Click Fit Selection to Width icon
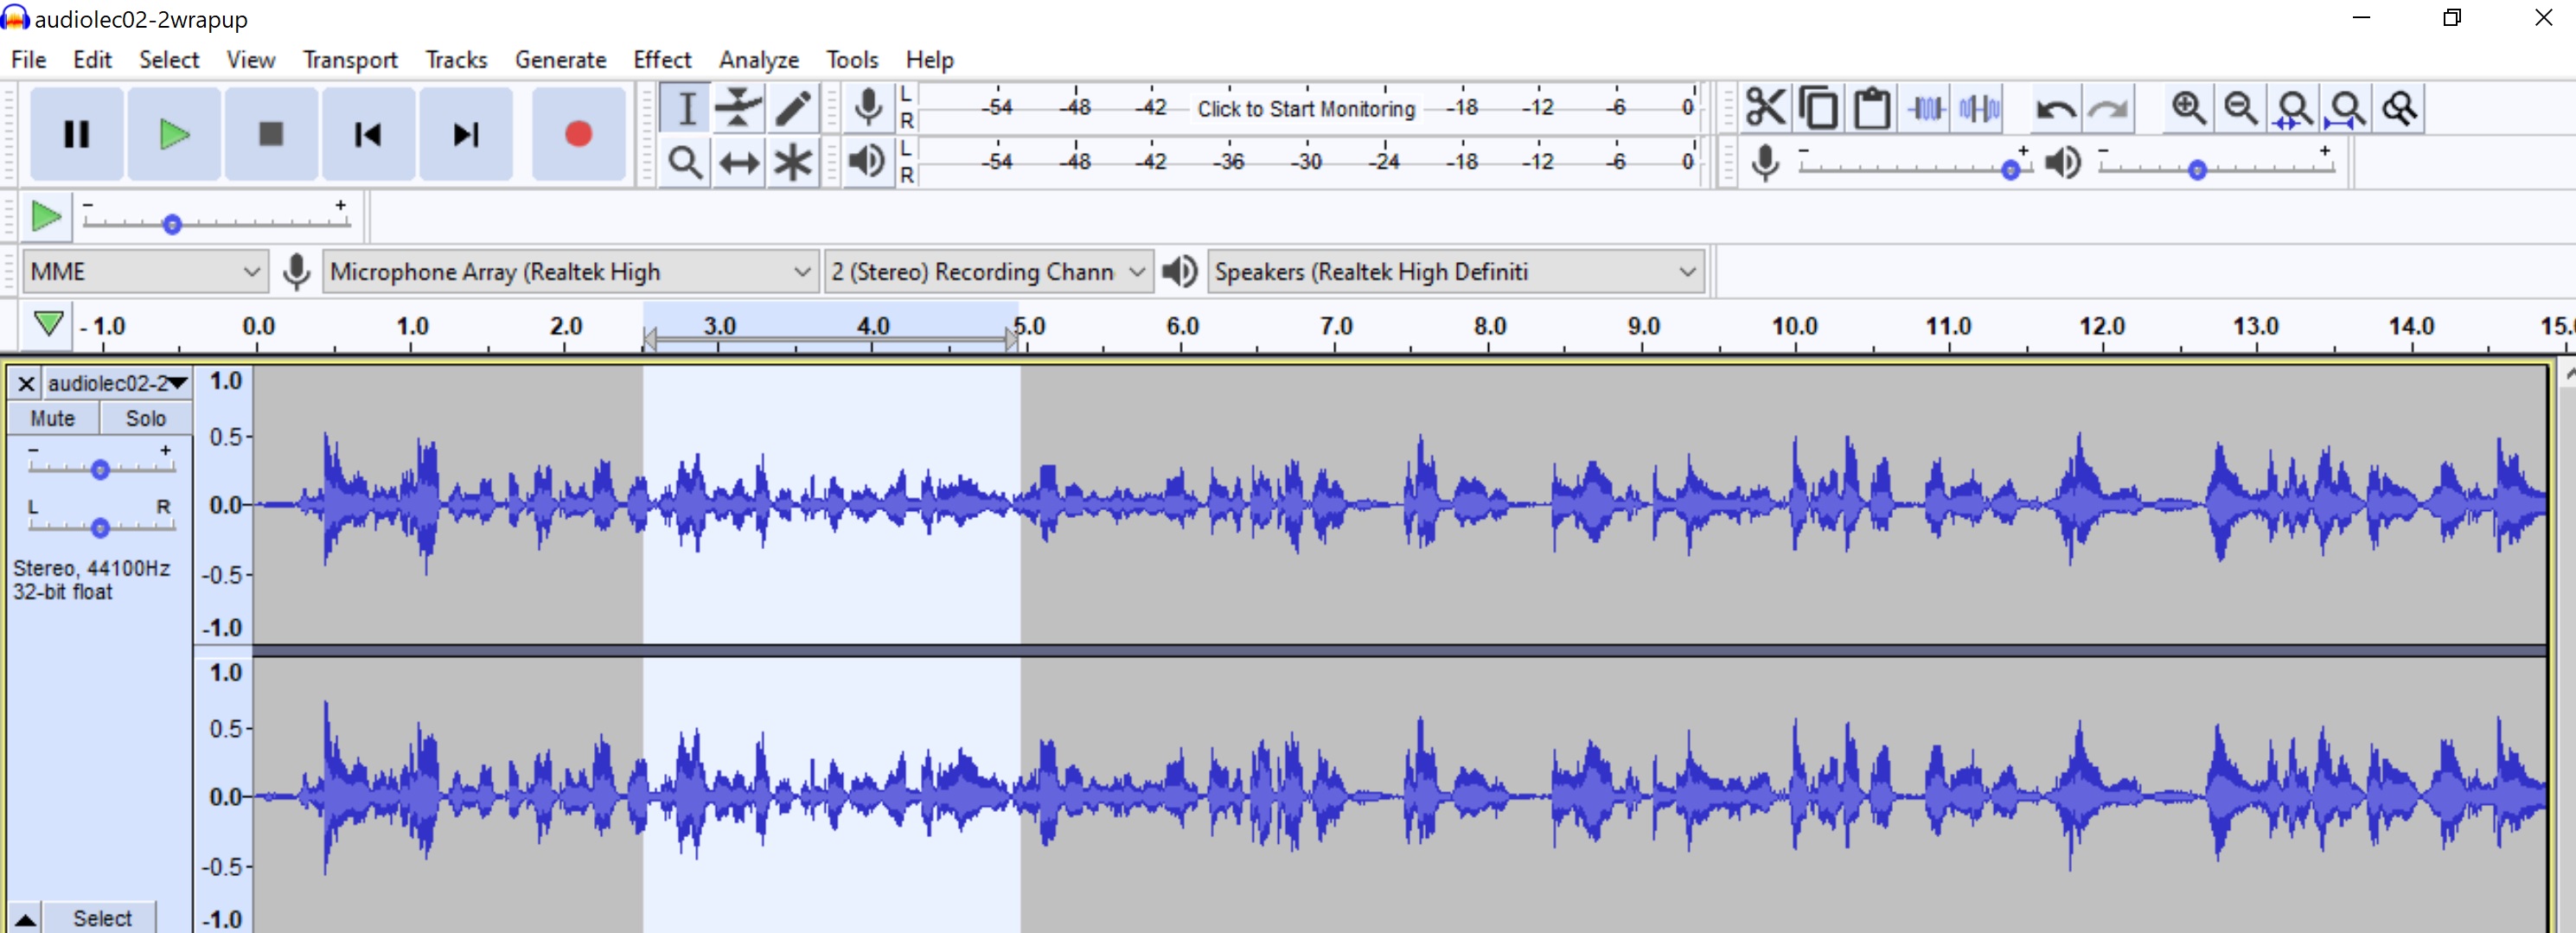This screenshot has width=2576, height=933. 2294,108
